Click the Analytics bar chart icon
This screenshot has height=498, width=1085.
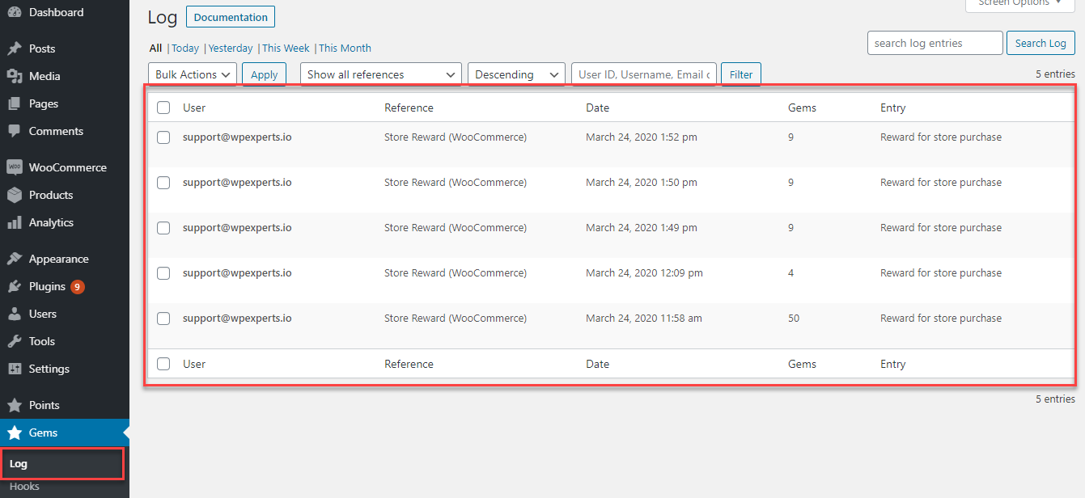point(15,222)
